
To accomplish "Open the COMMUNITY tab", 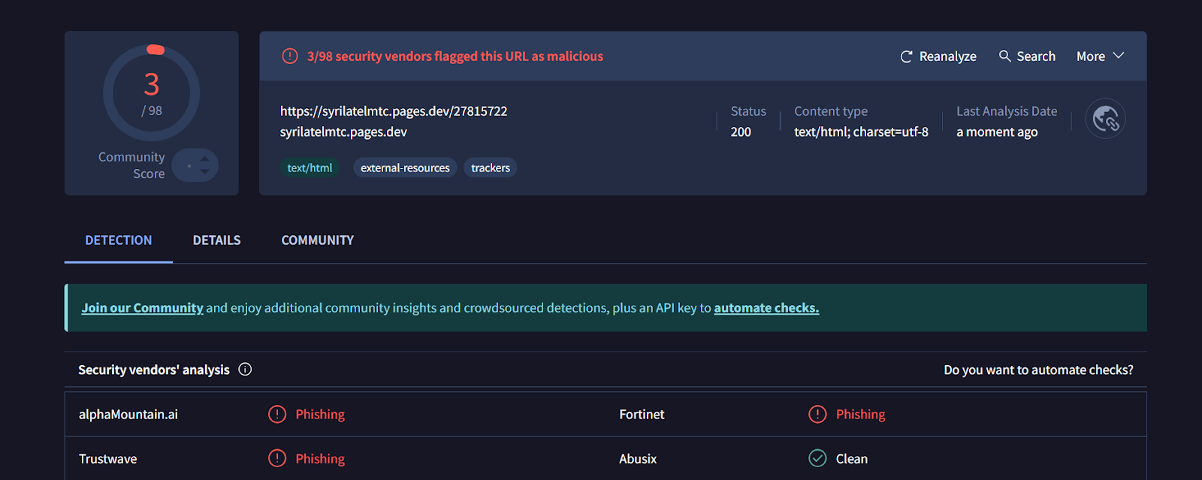I will (318, 240).
